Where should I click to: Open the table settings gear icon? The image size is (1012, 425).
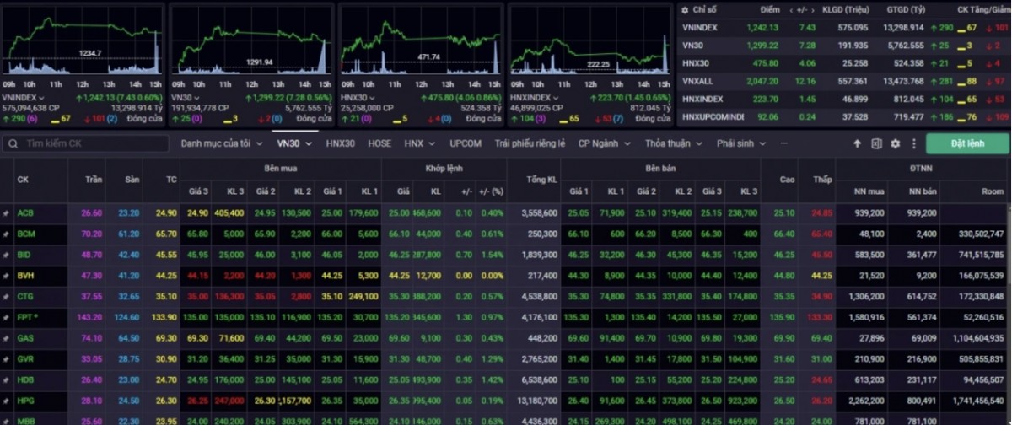coord(895,144)
